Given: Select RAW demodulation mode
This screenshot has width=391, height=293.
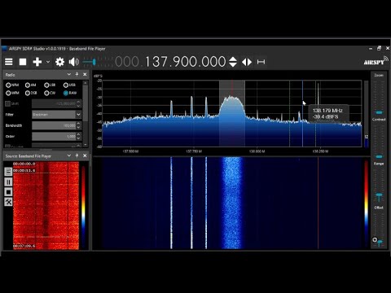Looking at the screenshot, I should (x=70, y=93).
